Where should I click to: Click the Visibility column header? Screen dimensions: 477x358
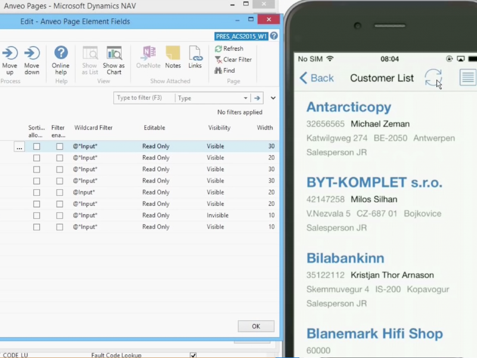point(219,128)
